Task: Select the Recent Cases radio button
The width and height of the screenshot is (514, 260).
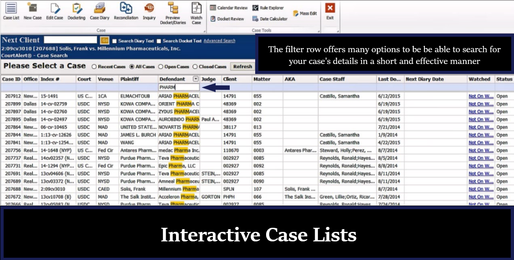Action: [94, 66]
